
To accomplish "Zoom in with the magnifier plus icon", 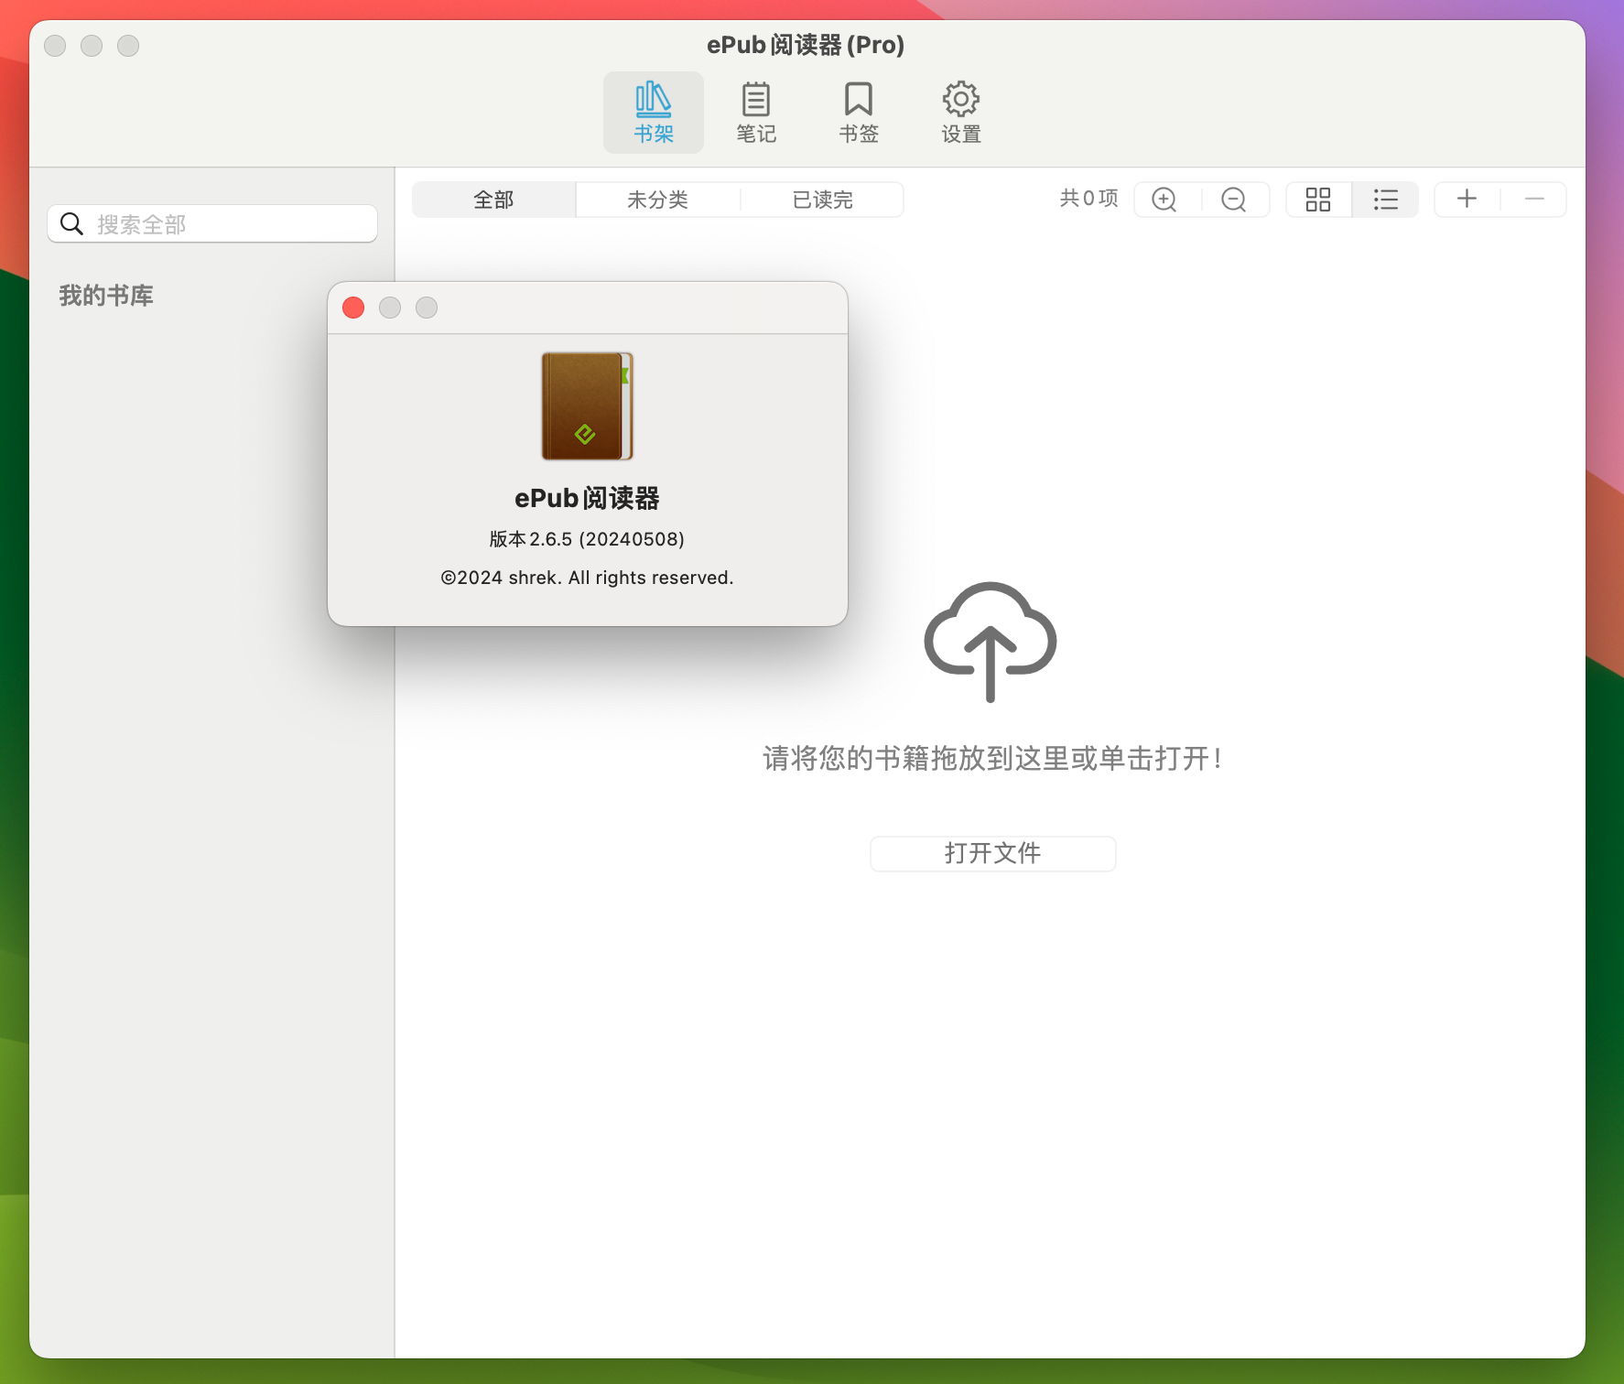I will [x=1164, y=200].
